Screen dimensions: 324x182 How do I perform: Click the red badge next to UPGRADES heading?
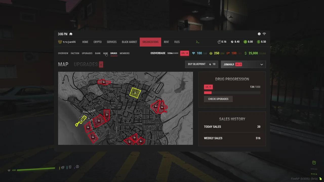click(101, 64)
